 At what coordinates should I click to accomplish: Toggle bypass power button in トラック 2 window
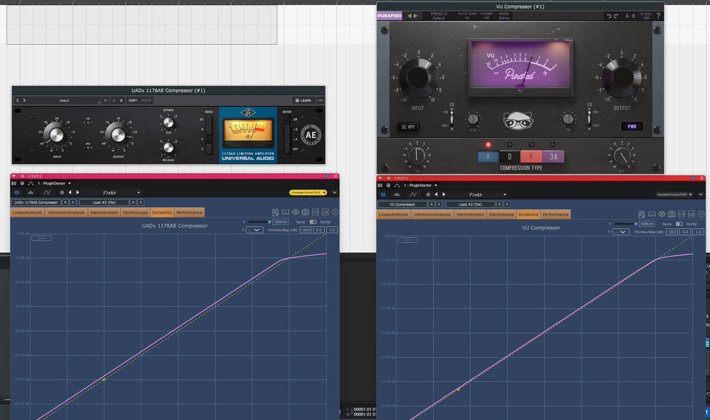coord(17,193)
